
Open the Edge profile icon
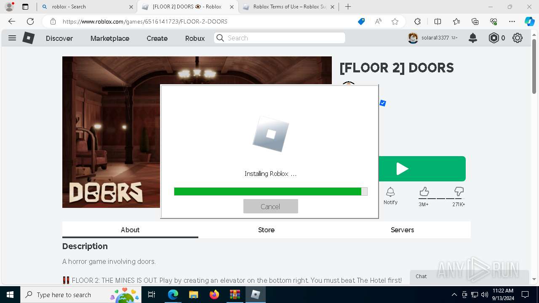(9, 7)
